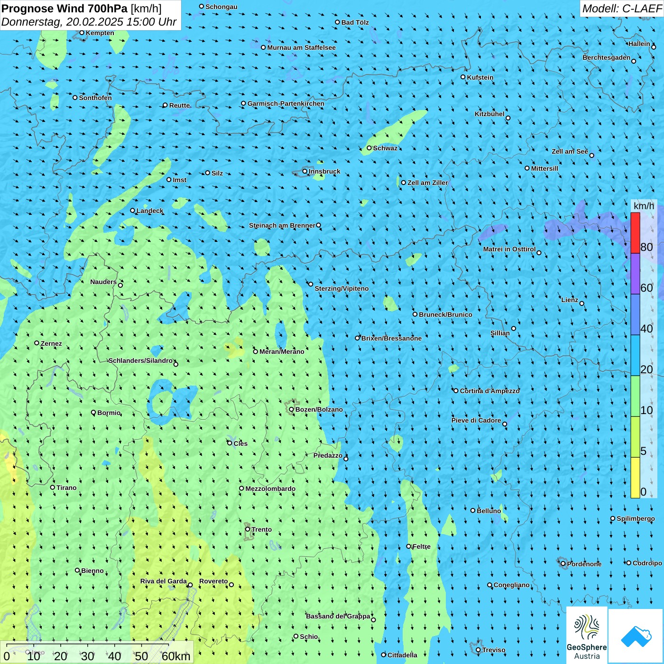Click the green 10 km/h legend color
The height and width of the screenshot is (664, 664).
point(635,396)
